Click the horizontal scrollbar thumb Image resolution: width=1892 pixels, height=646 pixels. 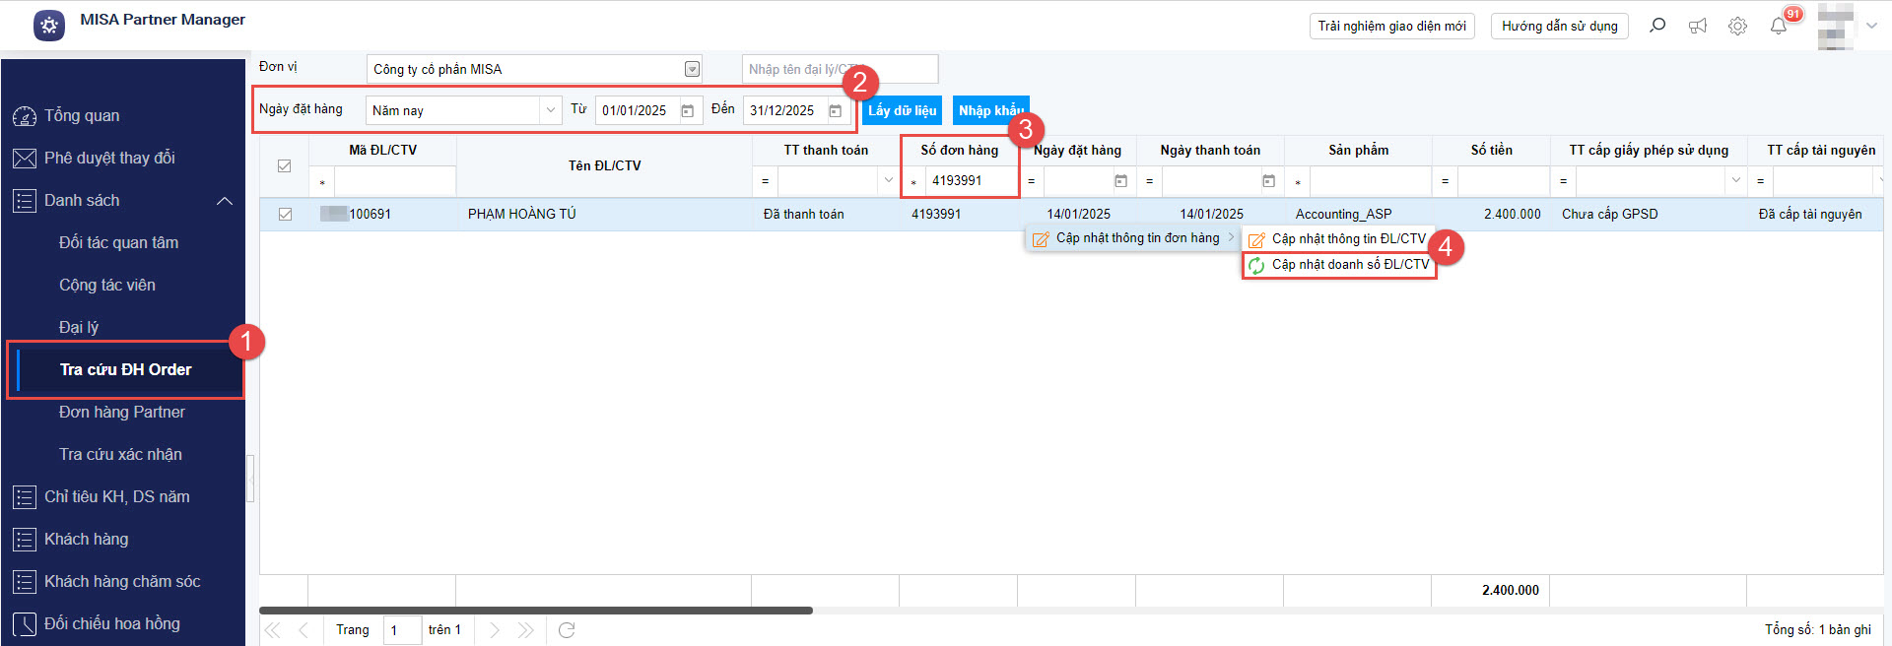pos(536,611)
